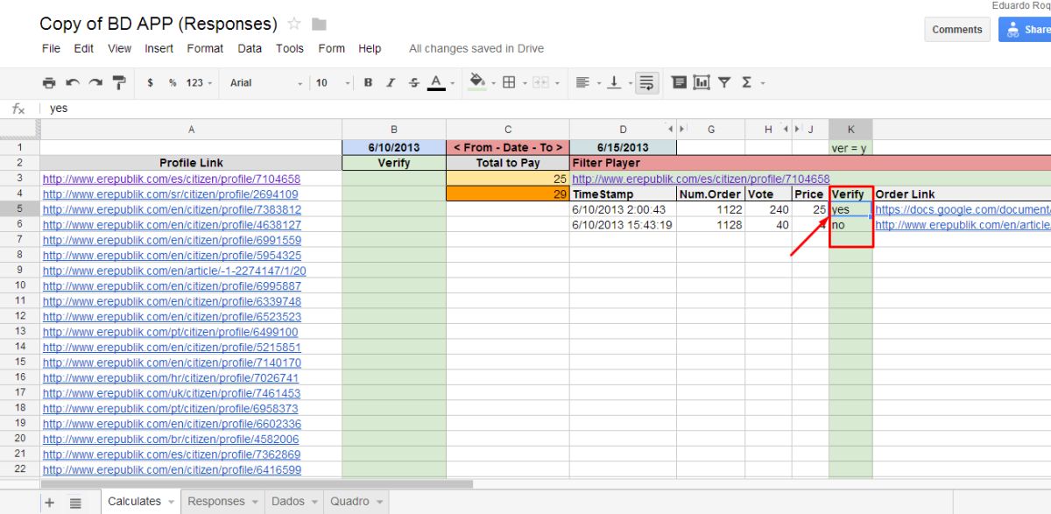Viewport: 1051px width, 514px height.
Task: Select the From - Date - To header cell
Action: click(508, 148)
